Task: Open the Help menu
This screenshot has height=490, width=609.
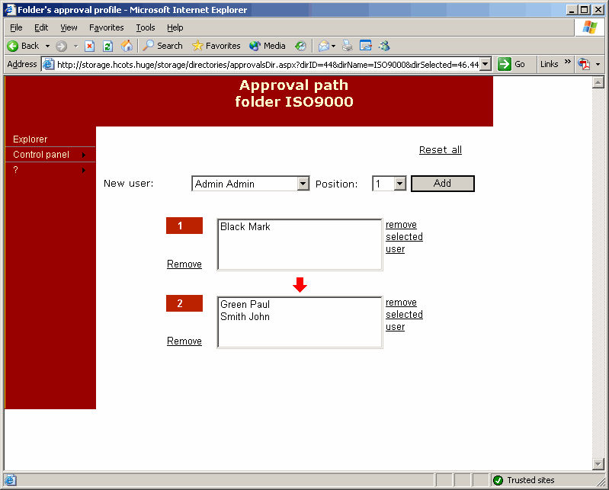Action: [x=175, y=27]
